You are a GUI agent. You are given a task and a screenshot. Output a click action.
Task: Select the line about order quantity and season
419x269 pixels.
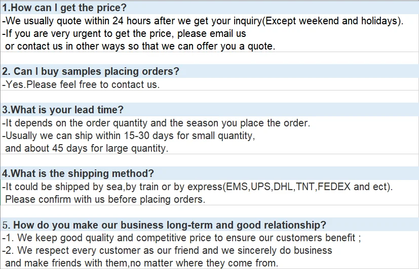[156, 123]
